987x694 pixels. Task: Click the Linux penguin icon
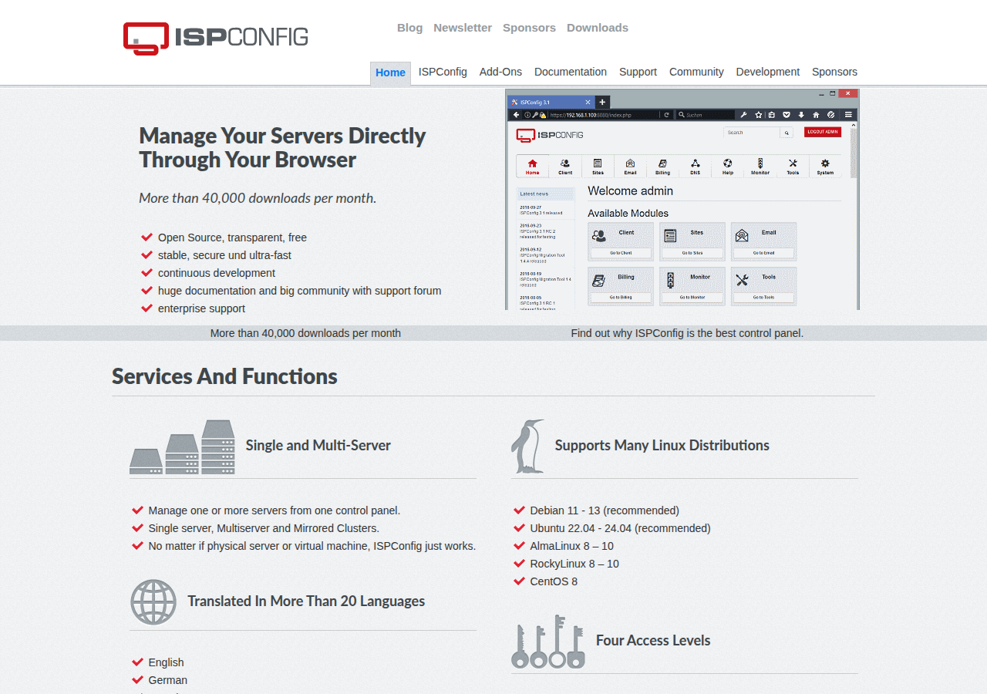tap(527, 446)
